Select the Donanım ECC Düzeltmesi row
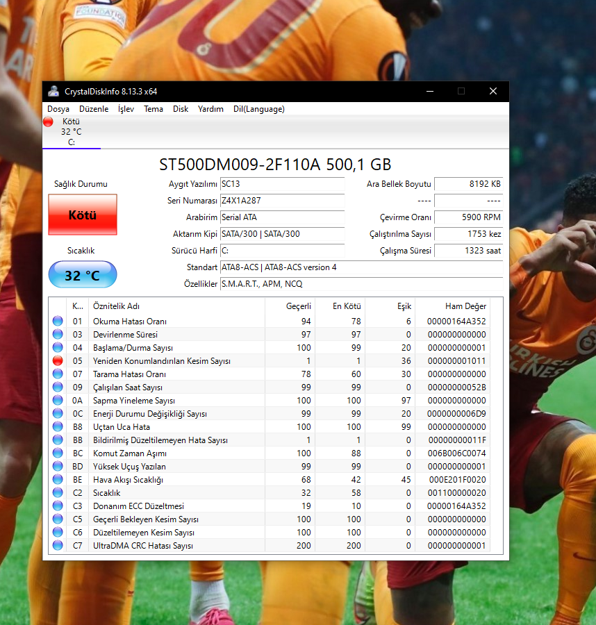 [x=270, y=506]
